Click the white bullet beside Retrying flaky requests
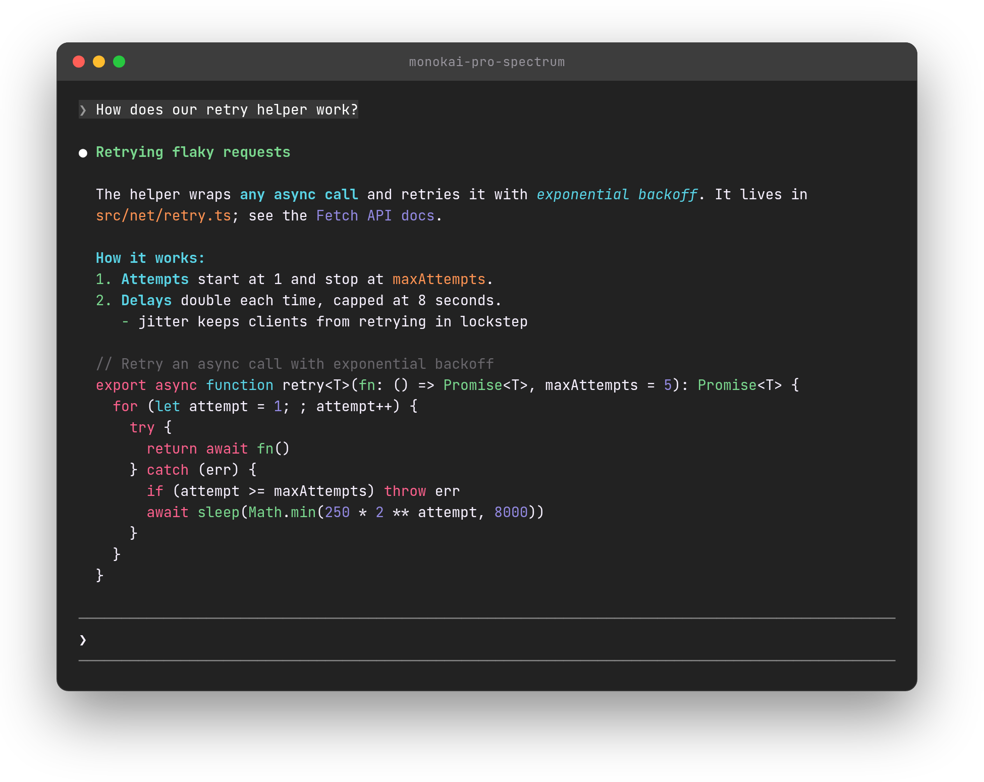Viewport: 984px width, 782px height. pos(83,153)
